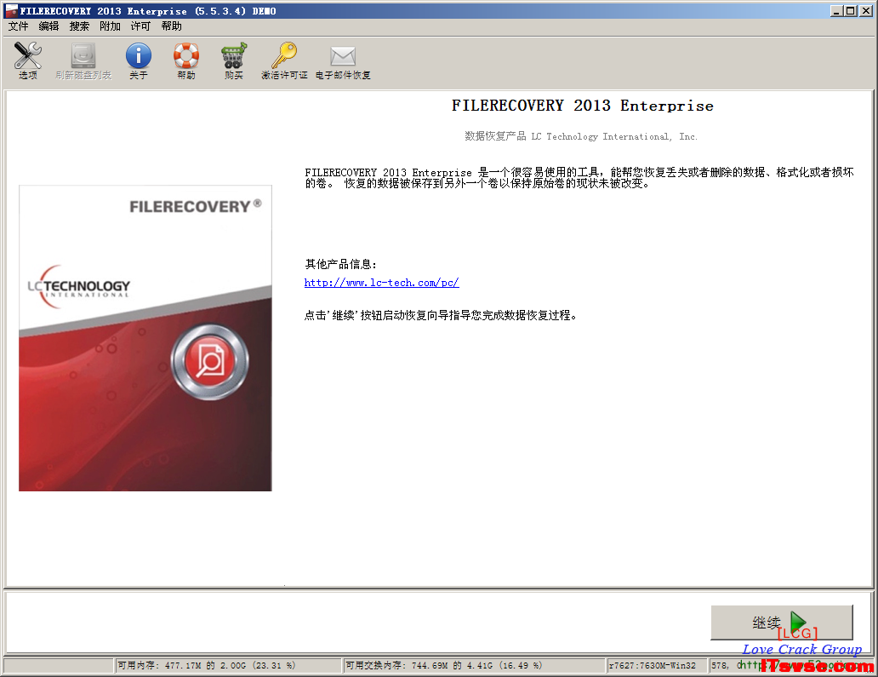The height and width of the screenshot is (677, 878).
Task: Follow the http://www.lc-tech.com/pc/ link
Action: [381, 283]
